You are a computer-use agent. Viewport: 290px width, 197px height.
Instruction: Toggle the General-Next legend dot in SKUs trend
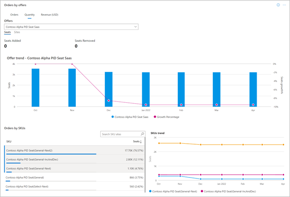click(150, 191)
